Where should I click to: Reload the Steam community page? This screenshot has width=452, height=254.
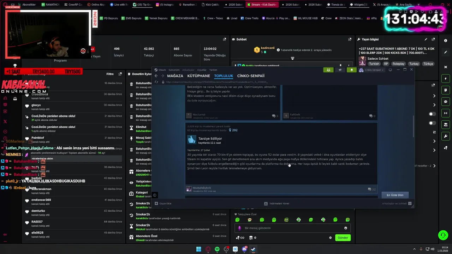click(157, 82)
